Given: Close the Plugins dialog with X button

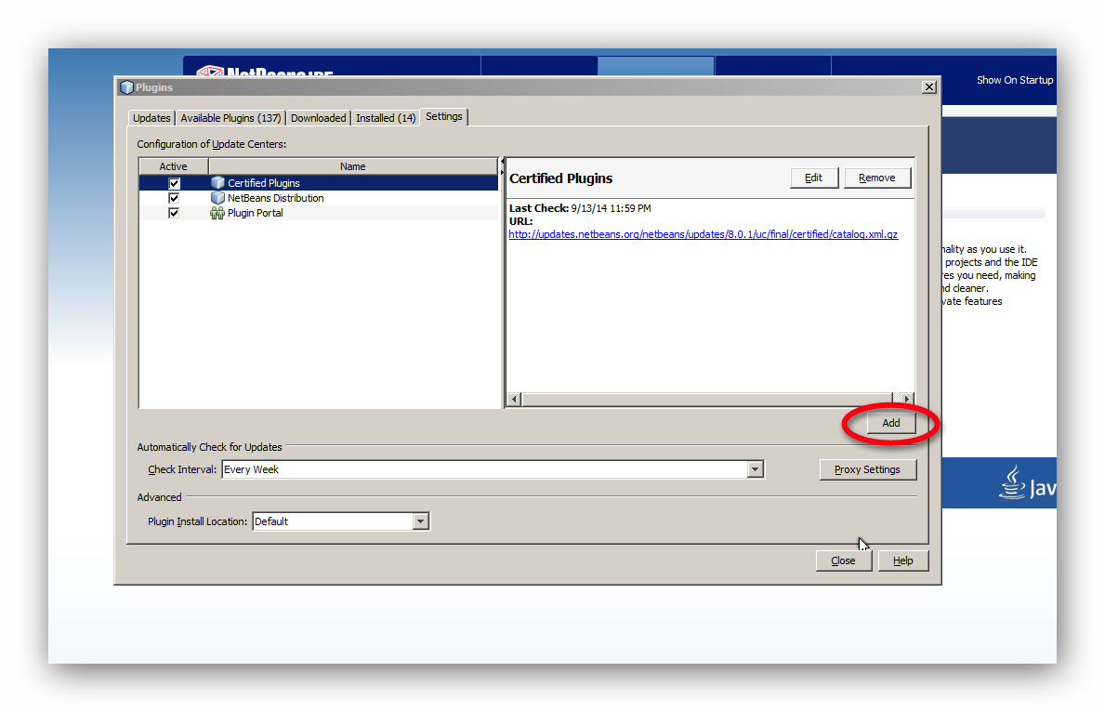Looking at the screenshot, I should [x=928, y=86].
